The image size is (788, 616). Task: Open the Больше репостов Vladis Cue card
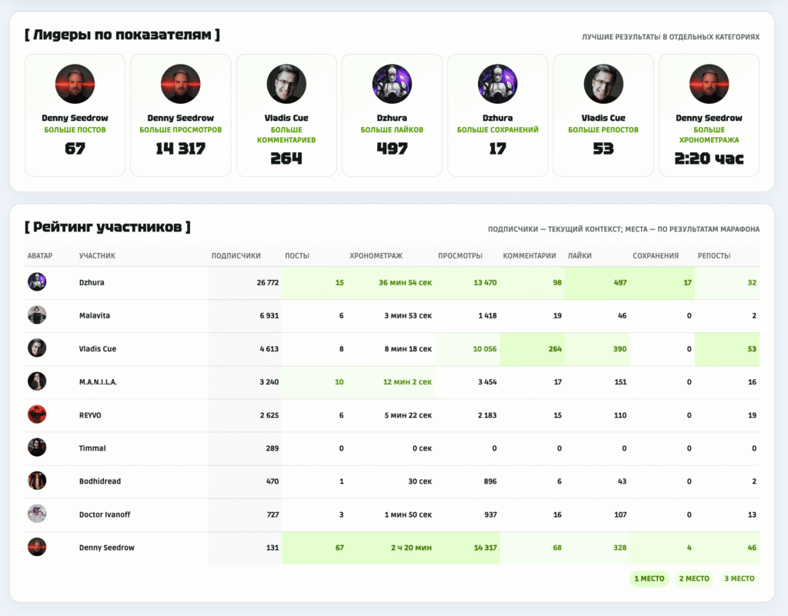(x=603, y=115)
